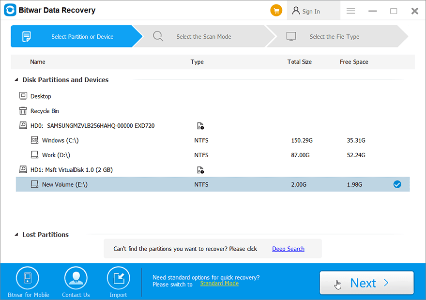
Task: Click the Next button
Action: [x=366, y=283]
